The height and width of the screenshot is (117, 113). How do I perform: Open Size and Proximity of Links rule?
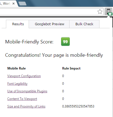26,106
